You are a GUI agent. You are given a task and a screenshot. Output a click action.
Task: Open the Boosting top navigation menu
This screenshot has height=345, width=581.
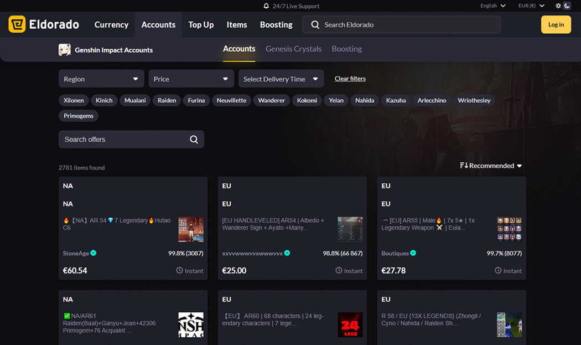276,24
